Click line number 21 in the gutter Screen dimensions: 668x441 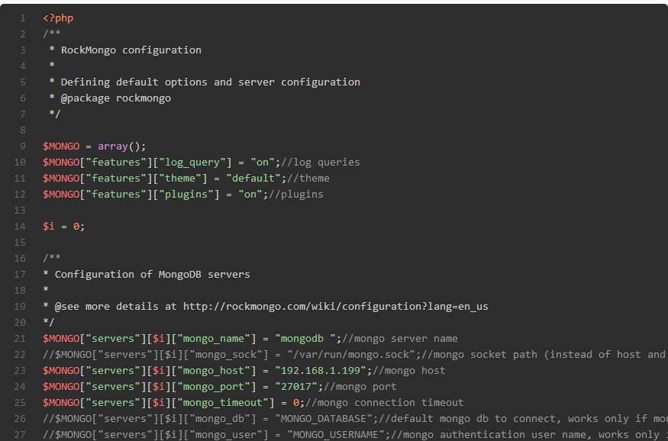point(20,338)
